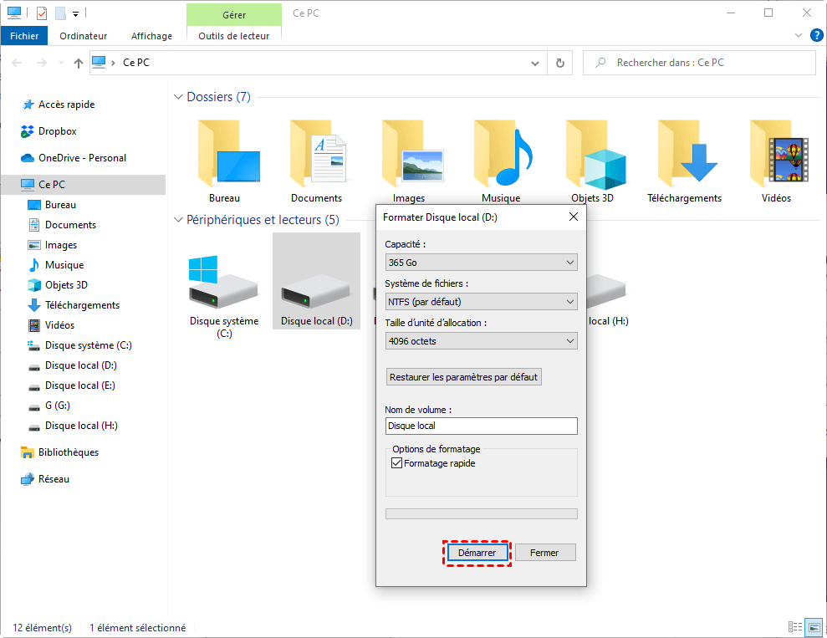This screenshot has height=638, width=827.
Task: Switch to details view button
Action: pos(795,627)
